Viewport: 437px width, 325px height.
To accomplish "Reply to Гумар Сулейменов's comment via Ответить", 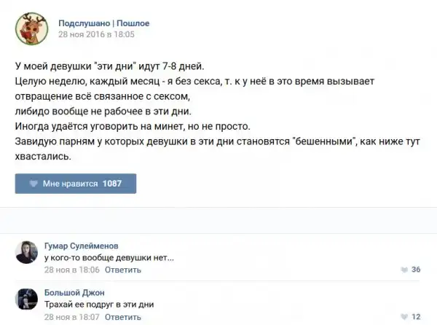I will [123, 270].
